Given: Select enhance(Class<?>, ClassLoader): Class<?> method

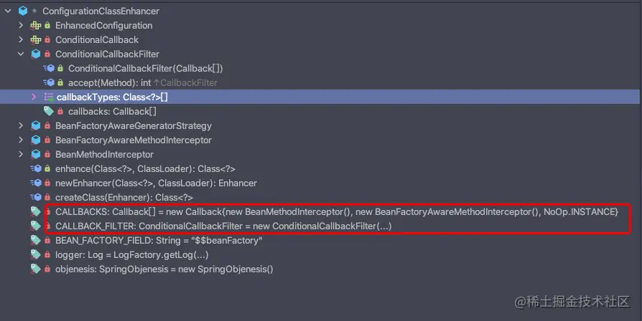Looking at the screenshot, I should click(145, 168).
